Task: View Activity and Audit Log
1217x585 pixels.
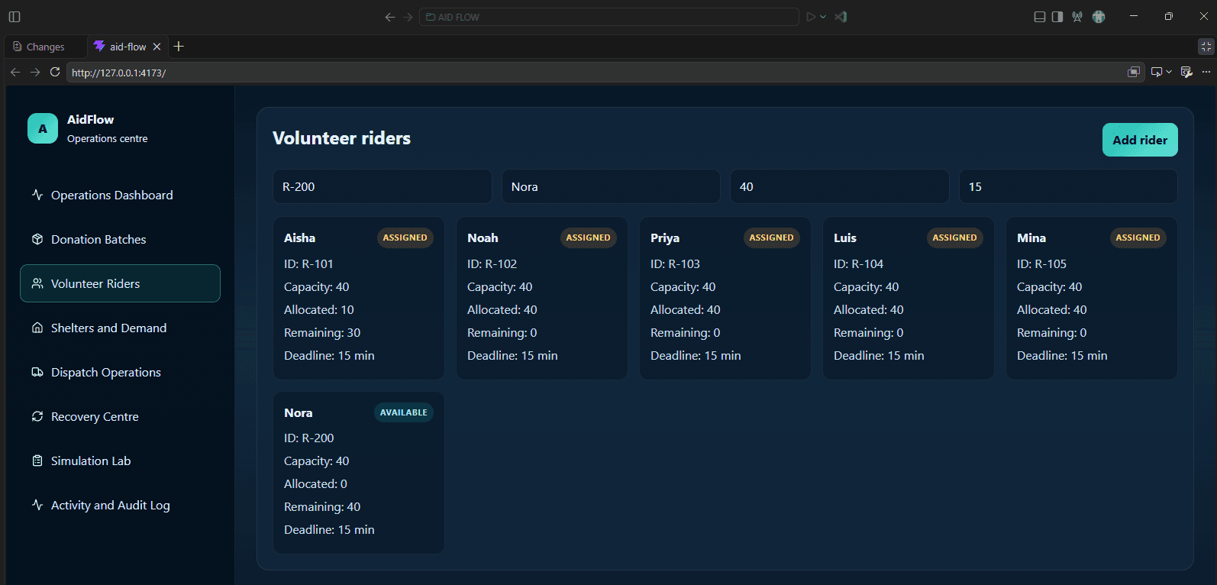Action: (121, 505)
